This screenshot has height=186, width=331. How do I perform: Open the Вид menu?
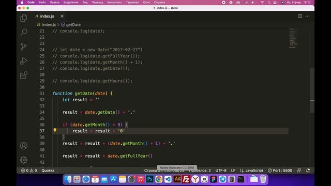coord(85,2)
